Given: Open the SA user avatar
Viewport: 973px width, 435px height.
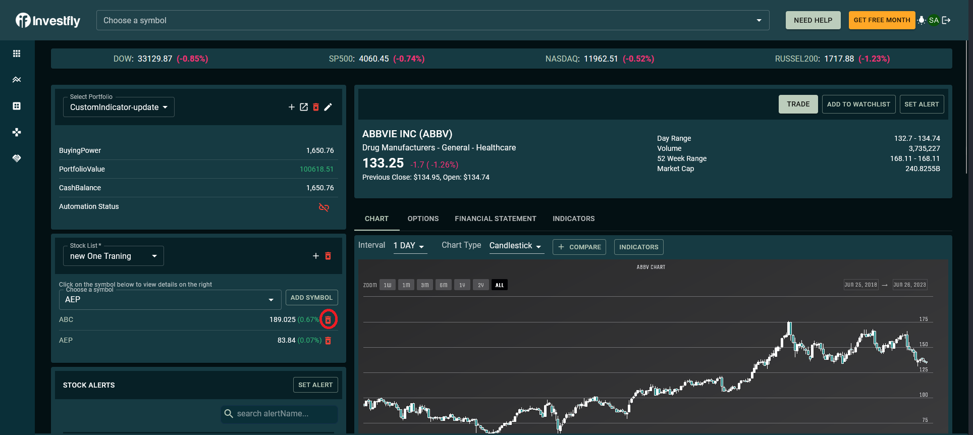Looking at the screenshot, I should tap(934, 20).
